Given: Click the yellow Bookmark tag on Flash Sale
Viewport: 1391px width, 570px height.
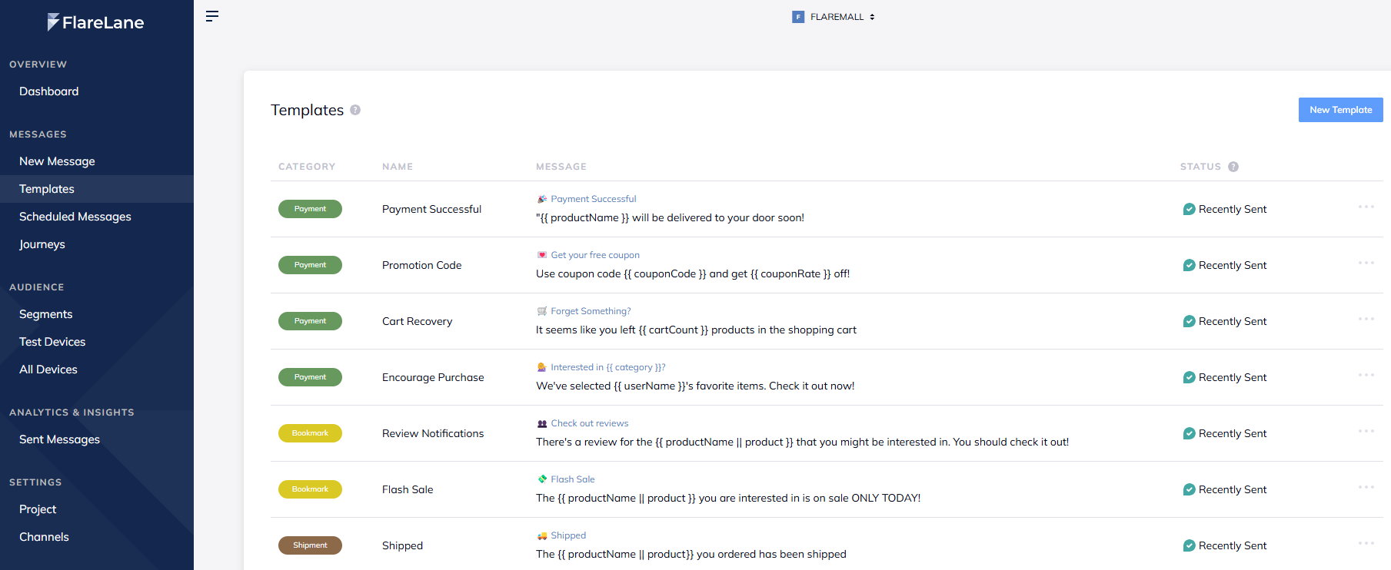Looking at the screenshot, I should pyautogui.click(x=310, y=489).
